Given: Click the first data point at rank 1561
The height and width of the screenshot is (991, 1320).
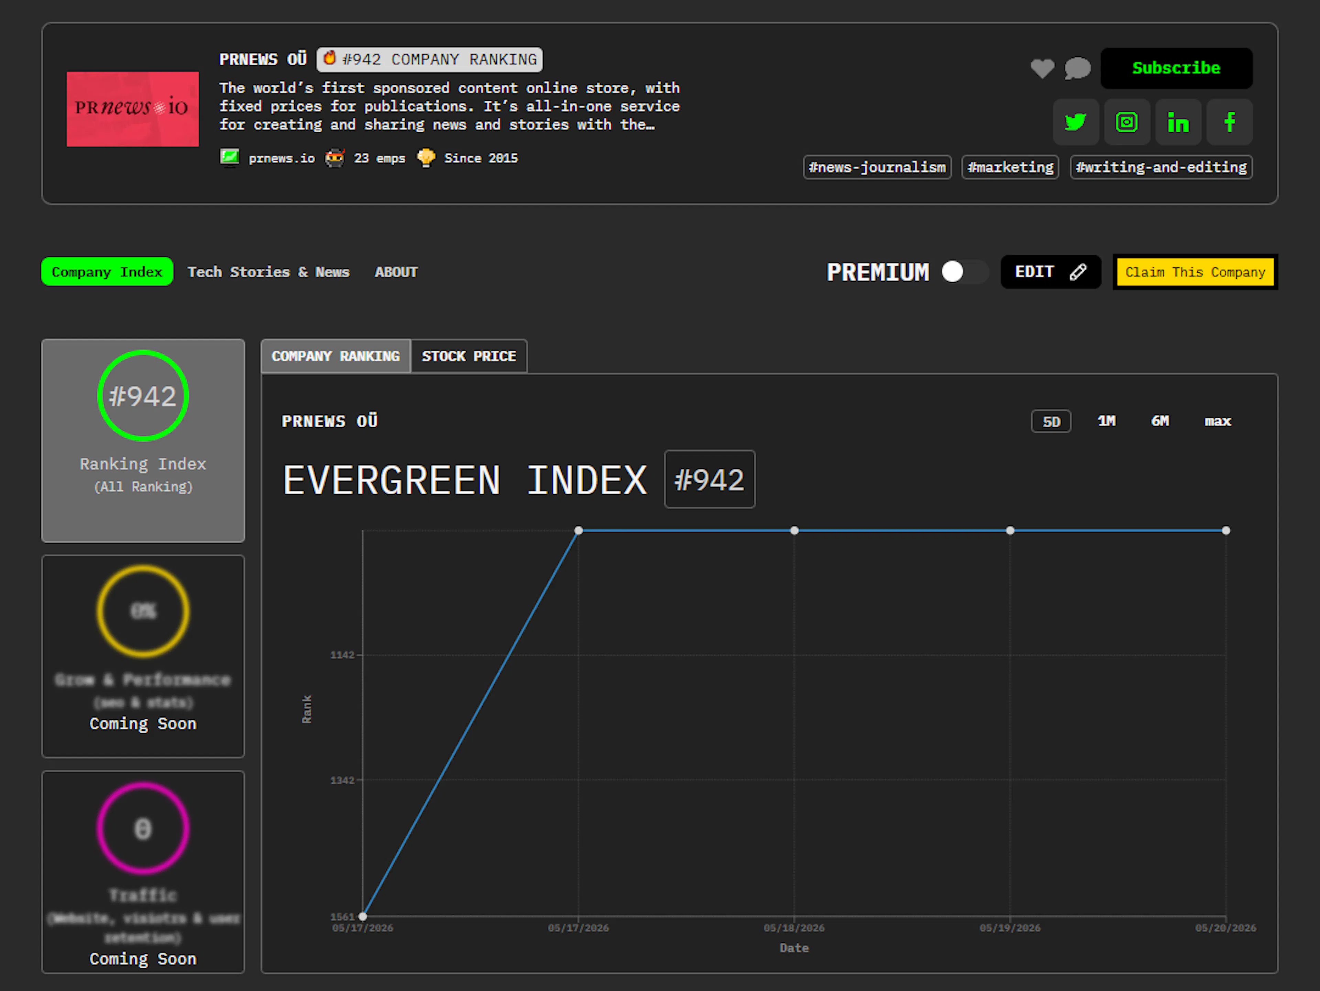Looking at the screenshot, I should [x=363, y=916].
